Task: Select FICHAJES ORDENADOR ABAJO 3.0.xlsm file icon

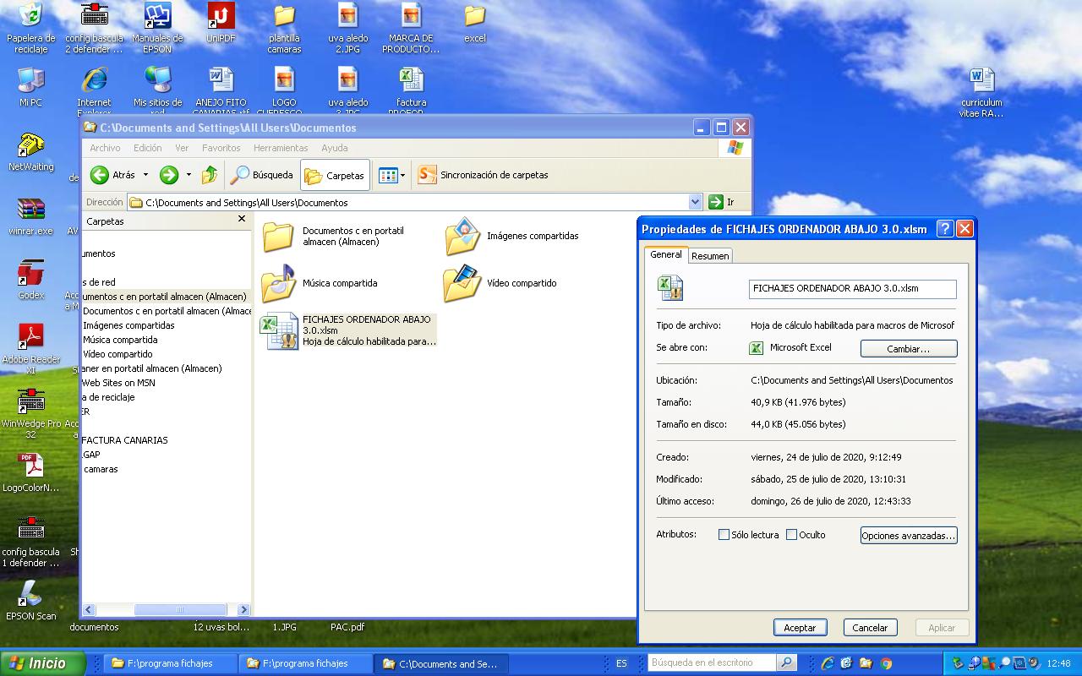Action: coord(279,331)
